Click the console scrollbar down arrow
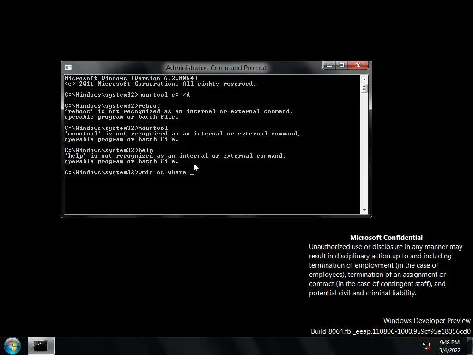 (x=364, y=210)
